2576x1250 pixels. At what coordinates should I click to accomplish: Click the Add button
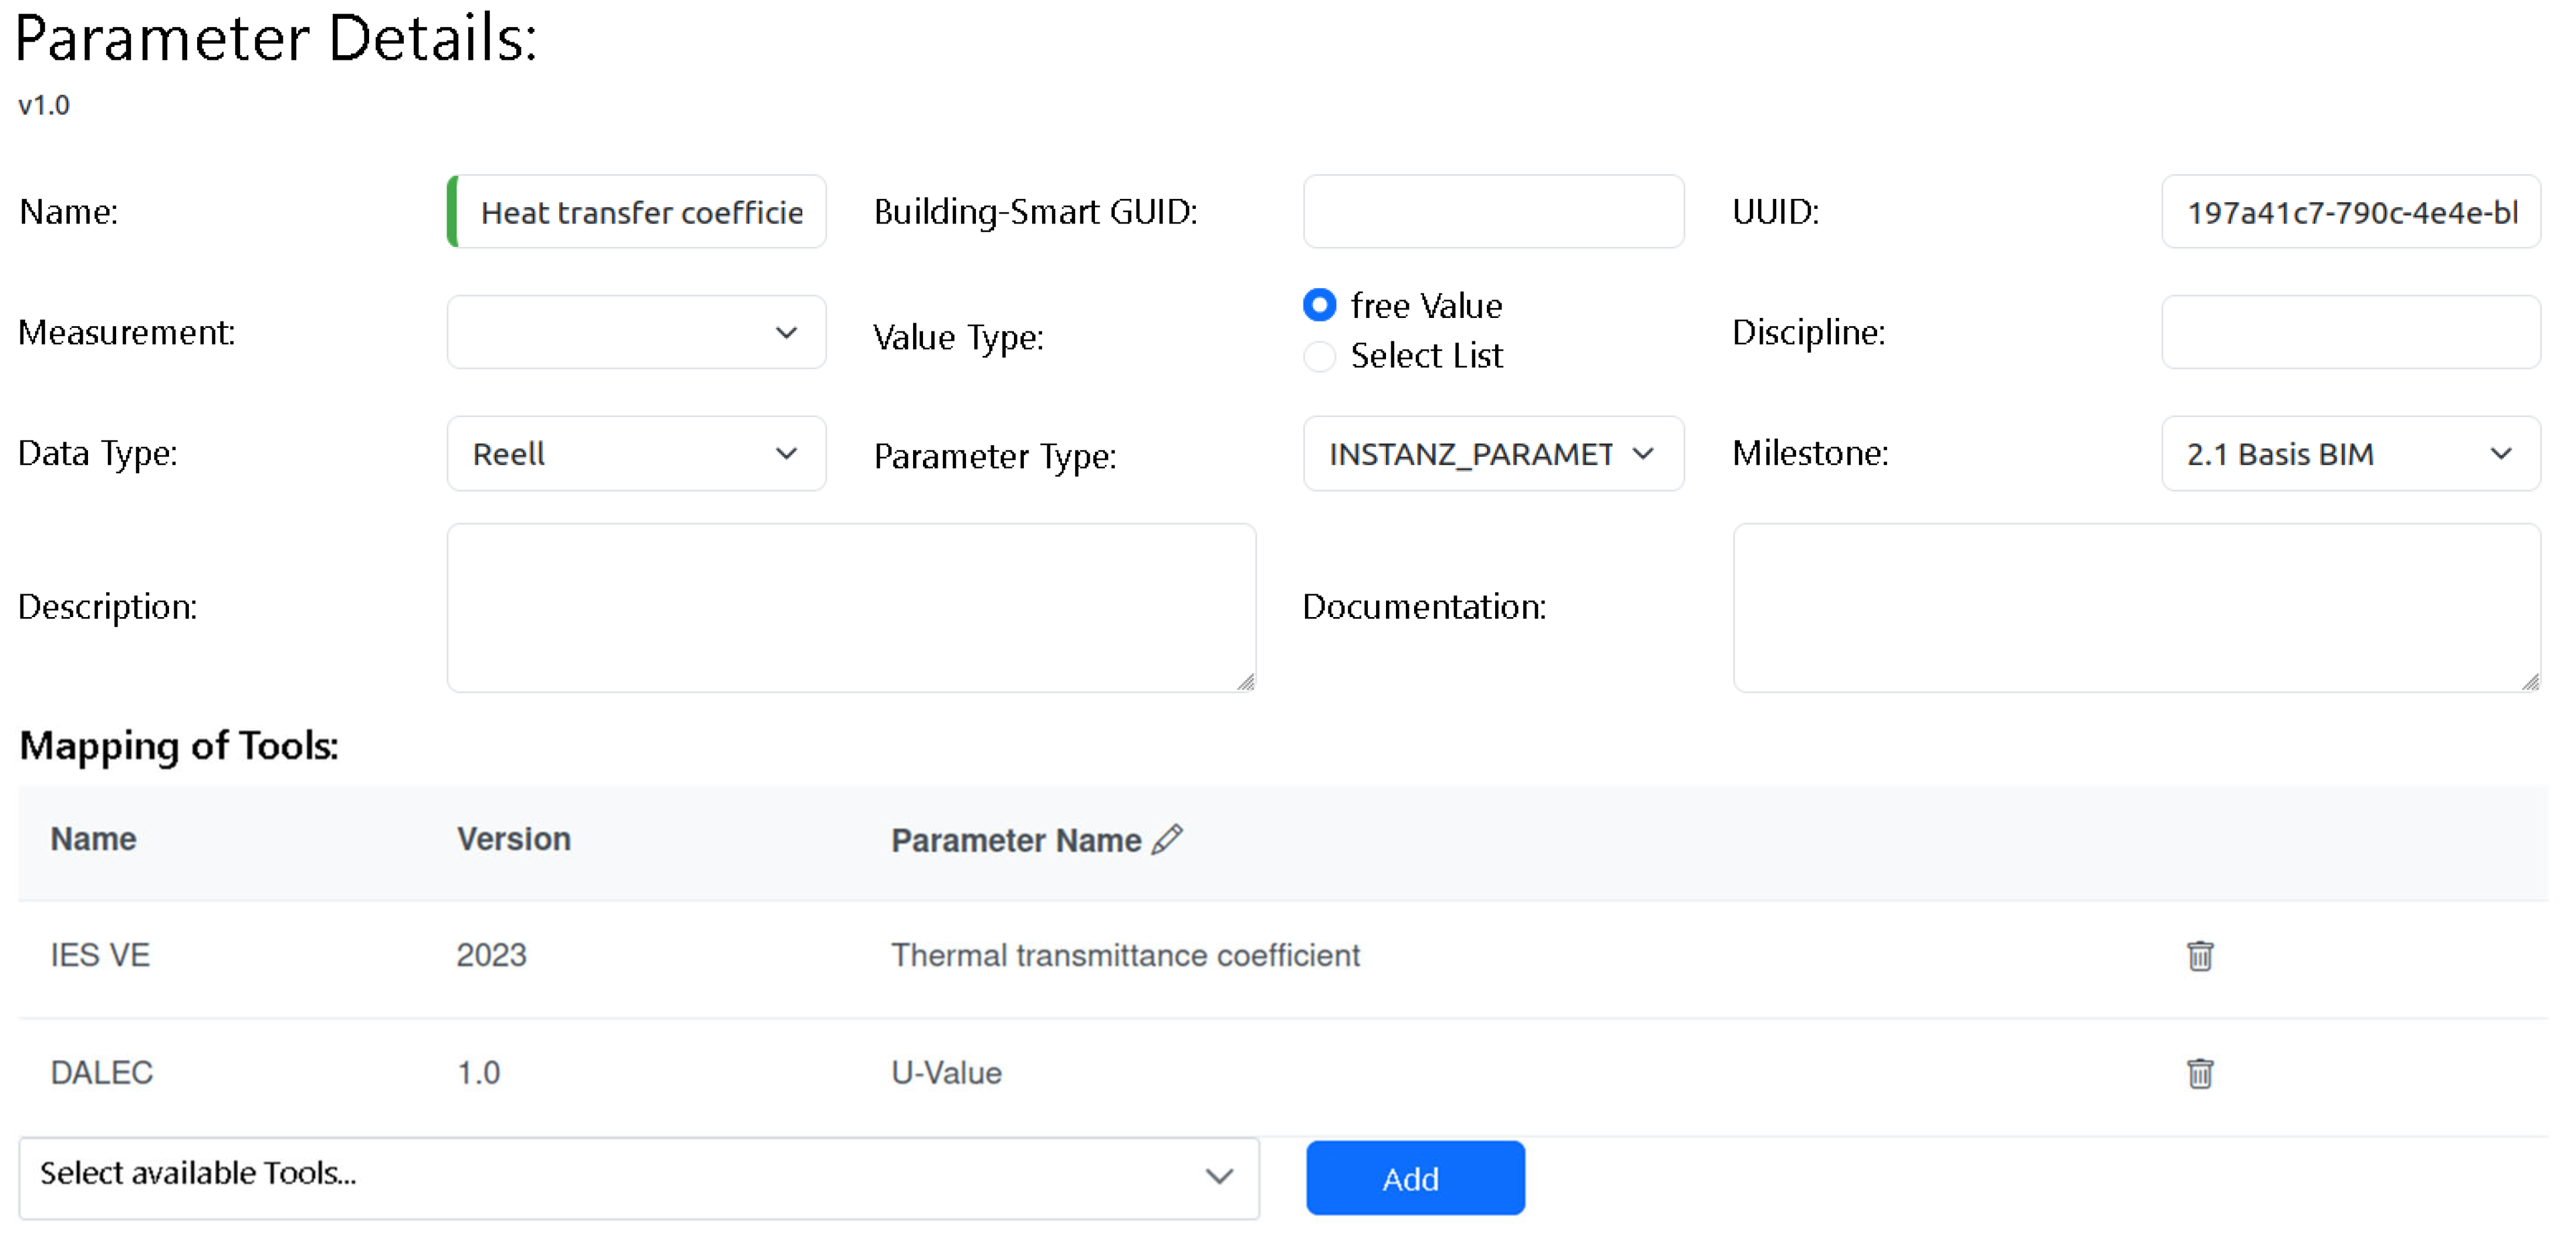click(1415, 1177)
